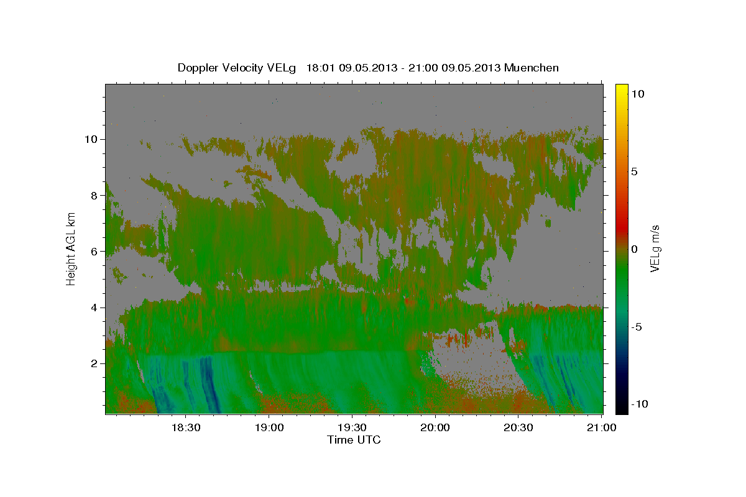Click the height axis label '6'
746x497 pixels.
94,251
